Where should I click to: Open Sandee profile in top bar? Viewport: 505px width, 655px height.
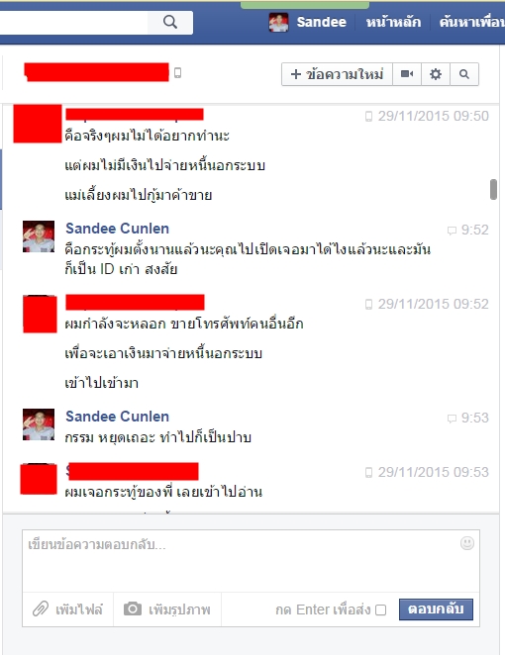pyautogui.click(x=308, y=22)
